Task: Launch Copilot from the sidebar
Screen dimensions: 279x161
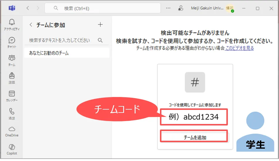Action: pyautogui.click(x=12, y=149)
